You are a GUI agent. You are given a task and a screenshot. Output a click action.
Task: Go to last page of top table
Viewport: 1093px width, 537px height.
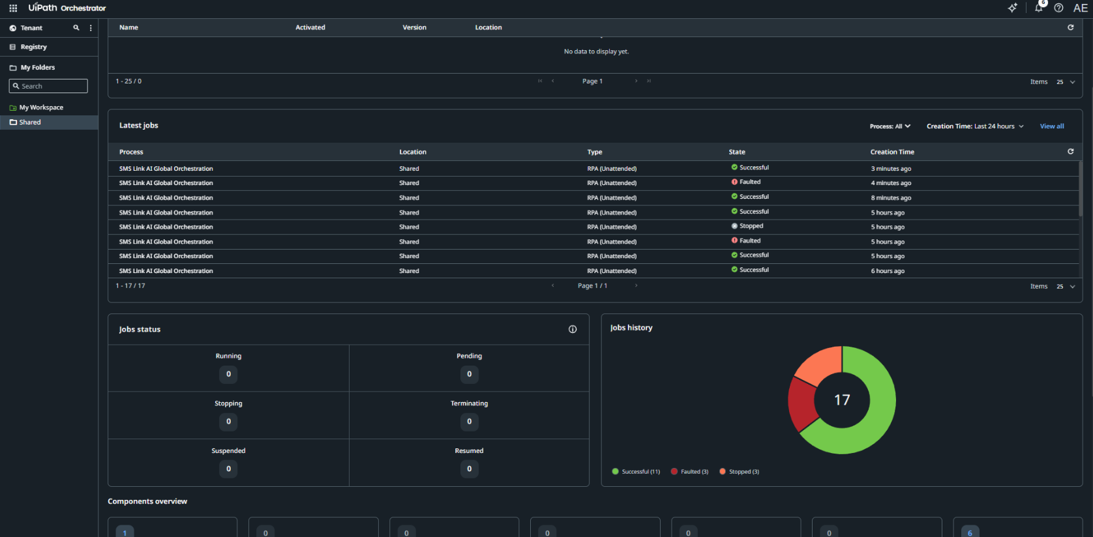[x=649, y=81]
